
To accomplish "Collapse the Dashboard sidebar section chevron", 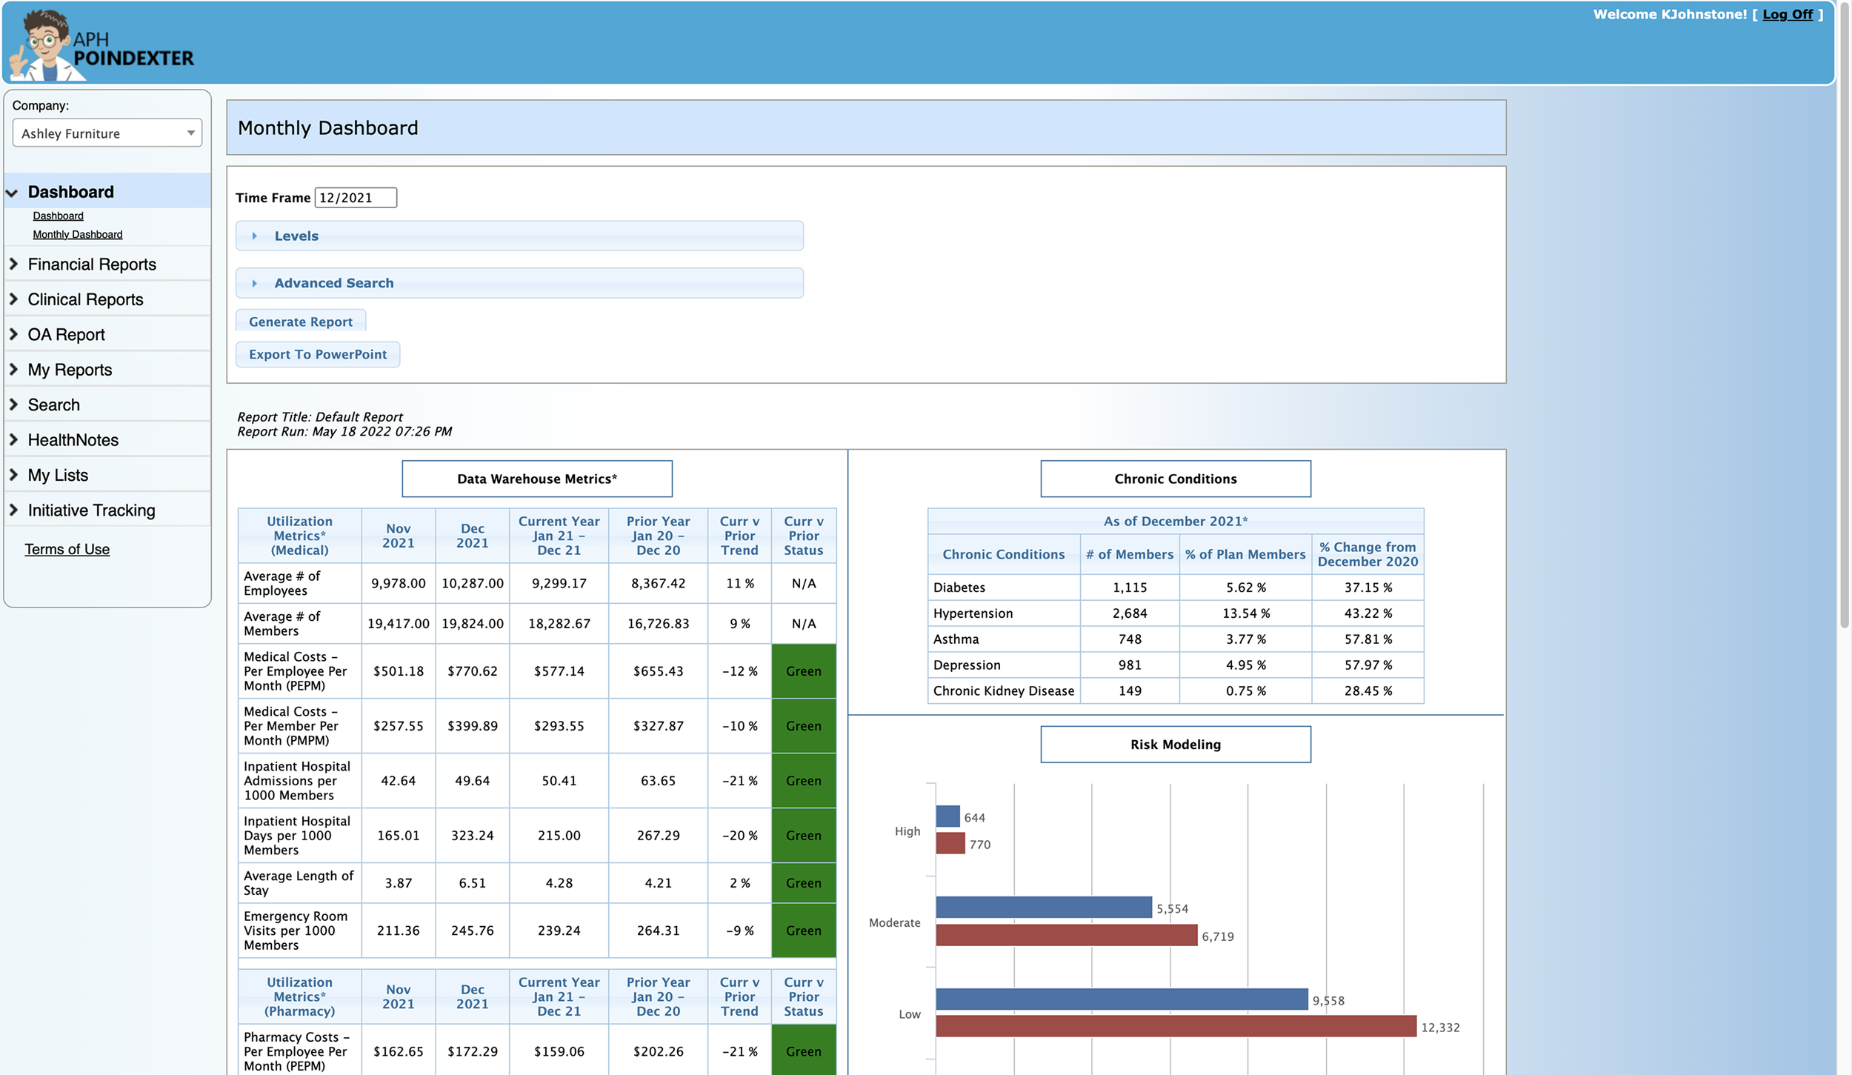I will click(x=12, y=193).
